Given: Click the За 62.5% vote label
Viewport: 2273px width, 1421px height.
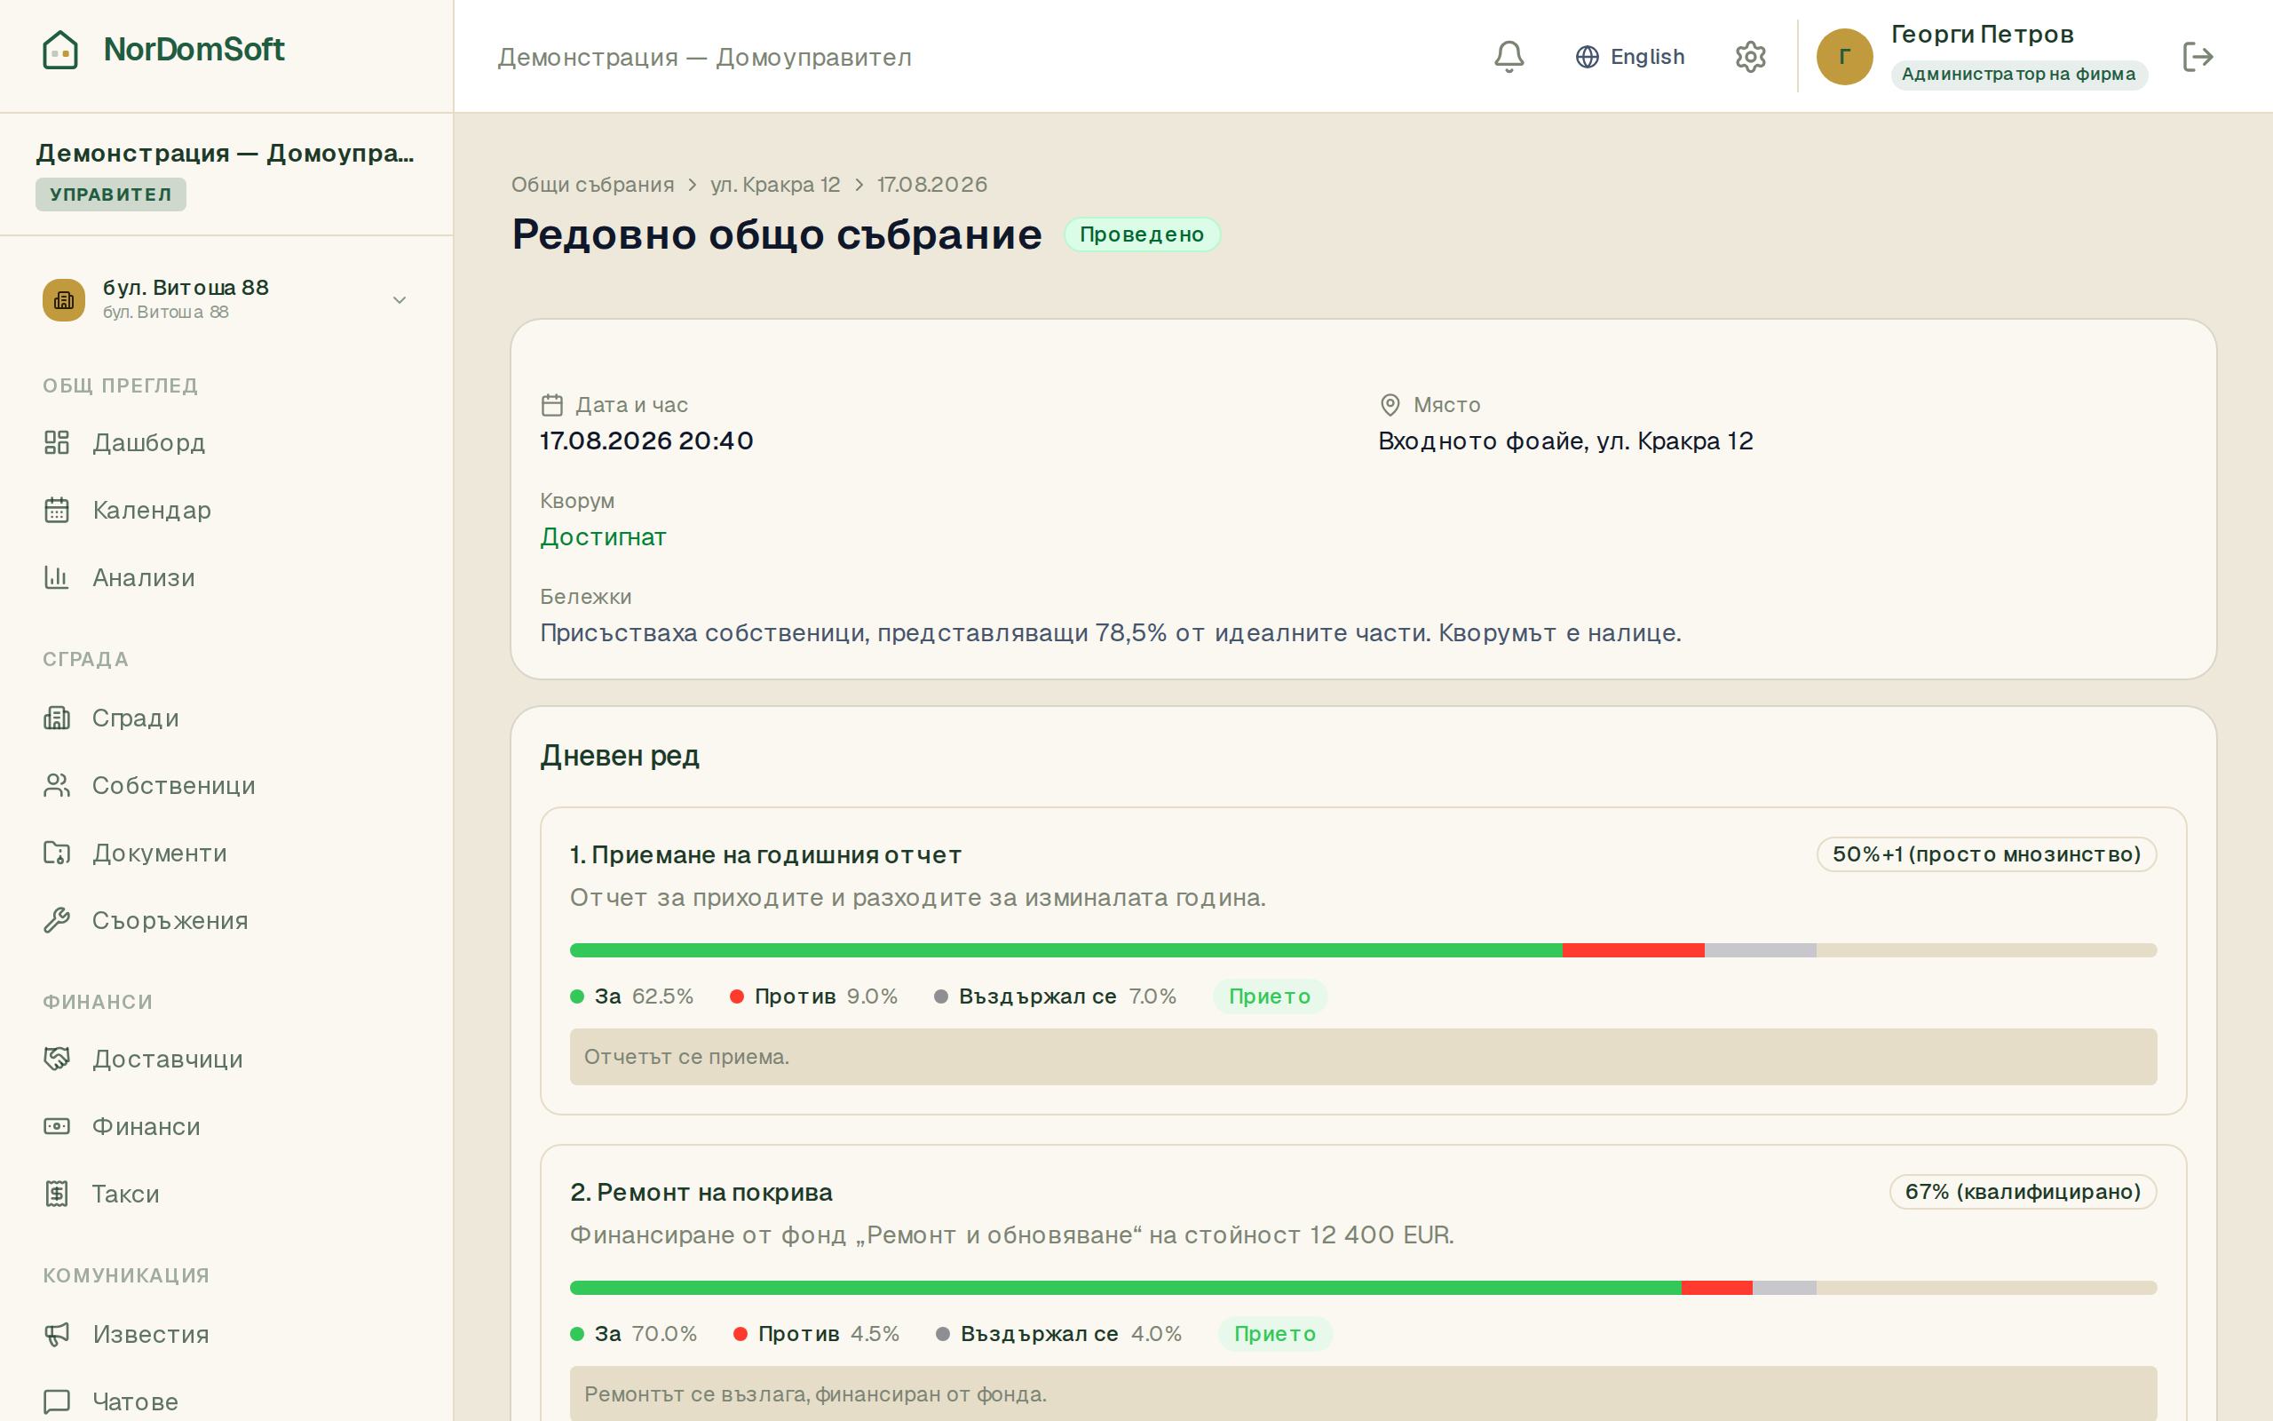Looking at the screenshot, I should 632,996.
